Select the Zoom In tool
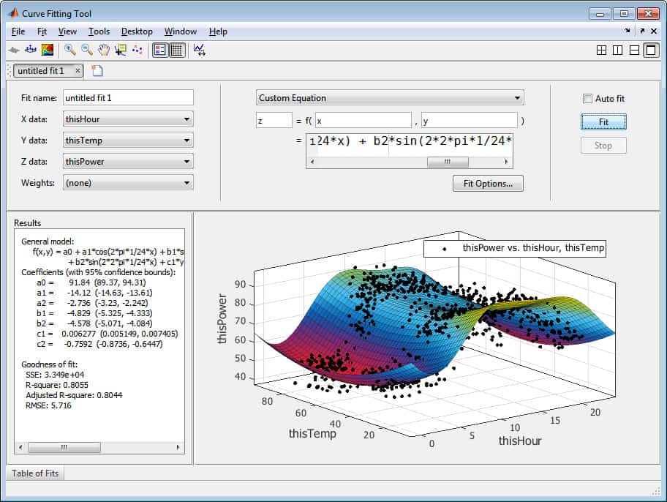Screen dimensions: 667x502 pos(69,50)
